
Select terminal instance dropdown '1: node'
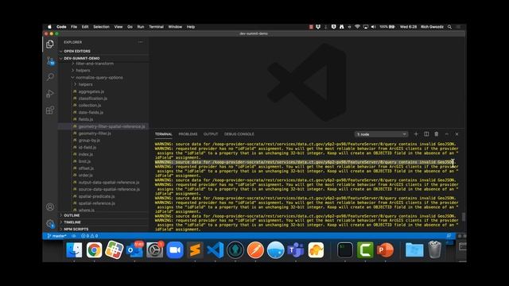pyautogui.click(x=381, y=134)
